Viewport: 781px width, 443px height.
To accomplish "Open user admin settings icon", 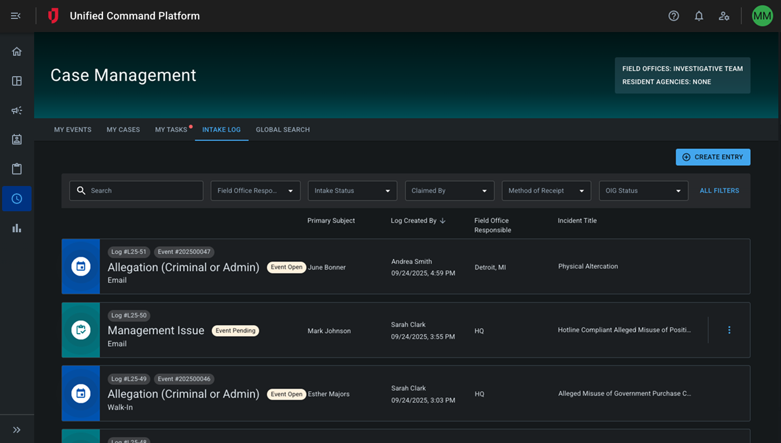I will (x=724, y=16).
